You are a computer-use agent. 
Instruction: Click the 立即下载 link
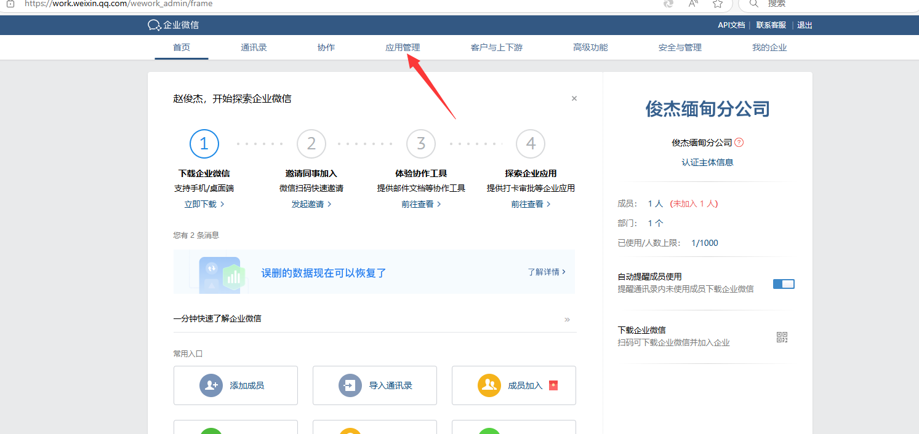coord(204,204)
